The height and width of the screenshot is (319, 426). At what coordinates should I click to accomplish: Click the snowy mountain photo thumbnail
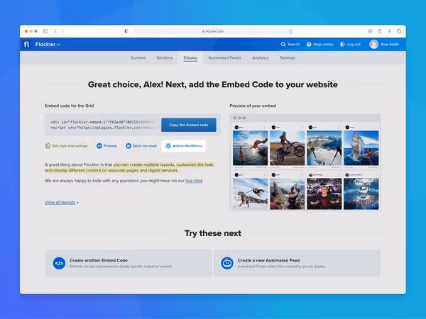point(324,148)
